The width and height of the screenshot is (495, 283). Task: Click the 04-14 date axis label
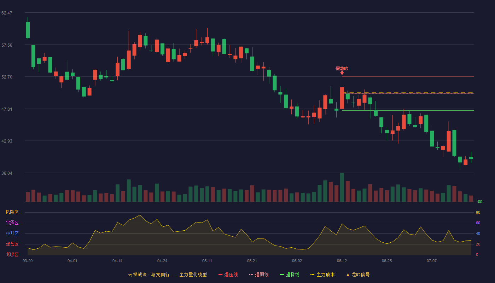[117, 261]
